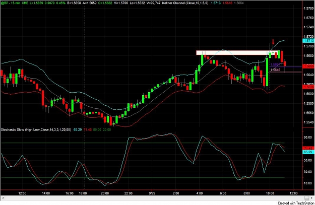Click the 22:00 time axis label
This screenshot has height=205, width=315.
coord(129,193)
